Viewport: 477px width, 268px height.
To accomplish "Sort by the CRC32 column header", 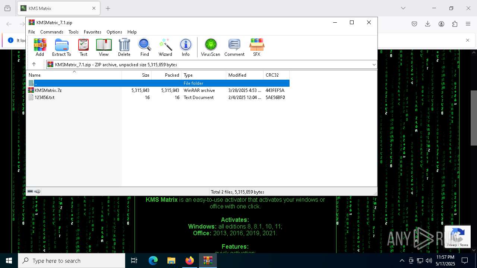I will coord(277,75).
